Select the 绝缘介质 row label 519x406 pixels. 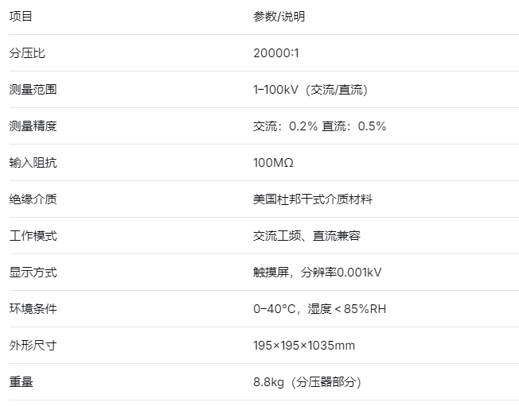(x=33, y=199)
